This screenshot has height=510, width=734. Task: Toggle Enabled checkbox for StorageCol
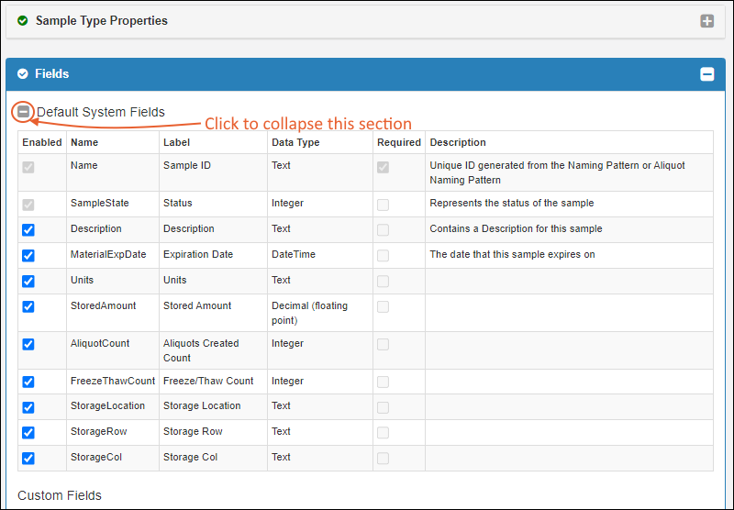click(28, 458)
